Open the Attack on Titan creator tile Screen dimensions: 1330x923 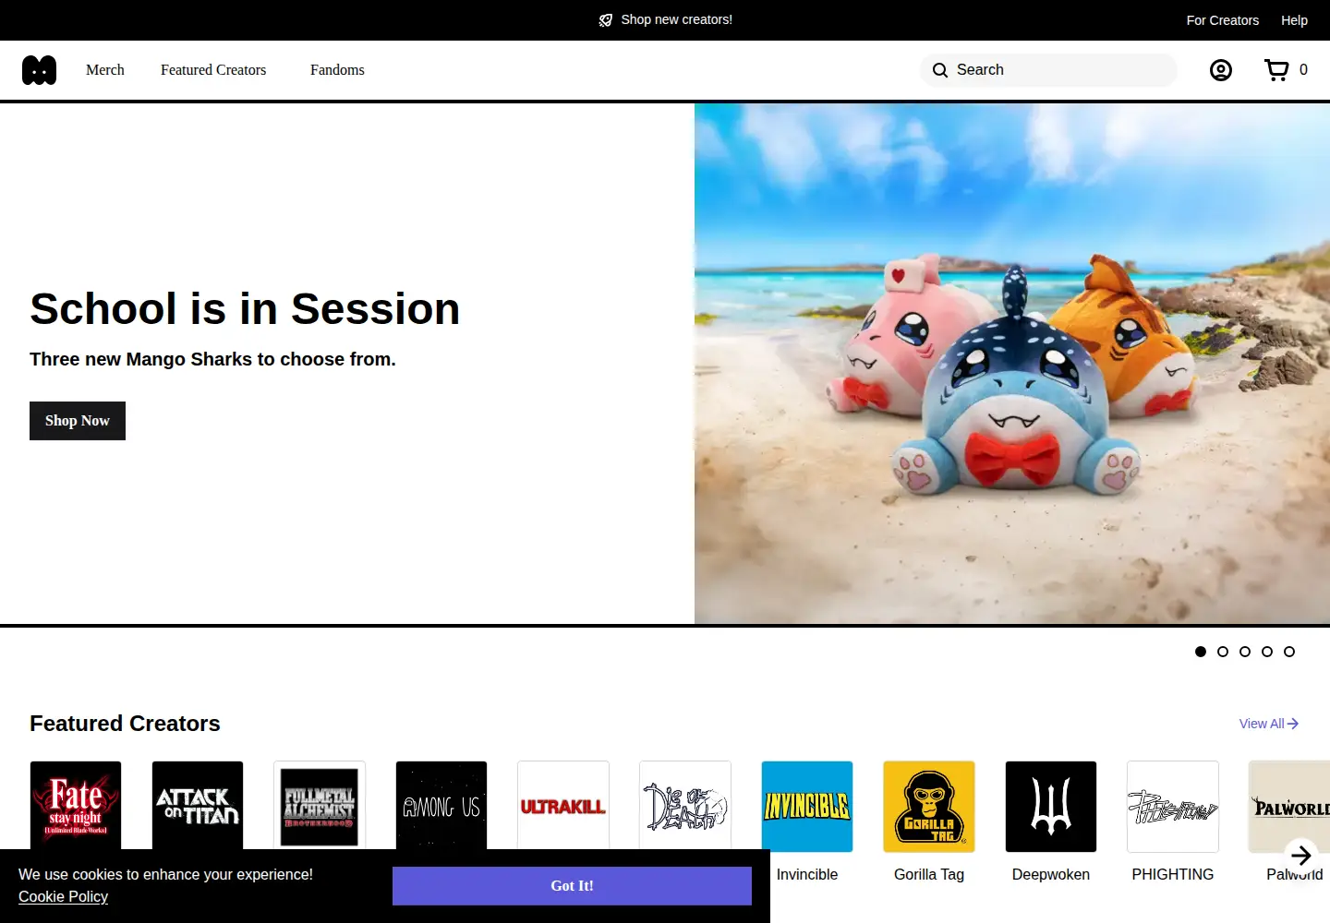[198, 805]
